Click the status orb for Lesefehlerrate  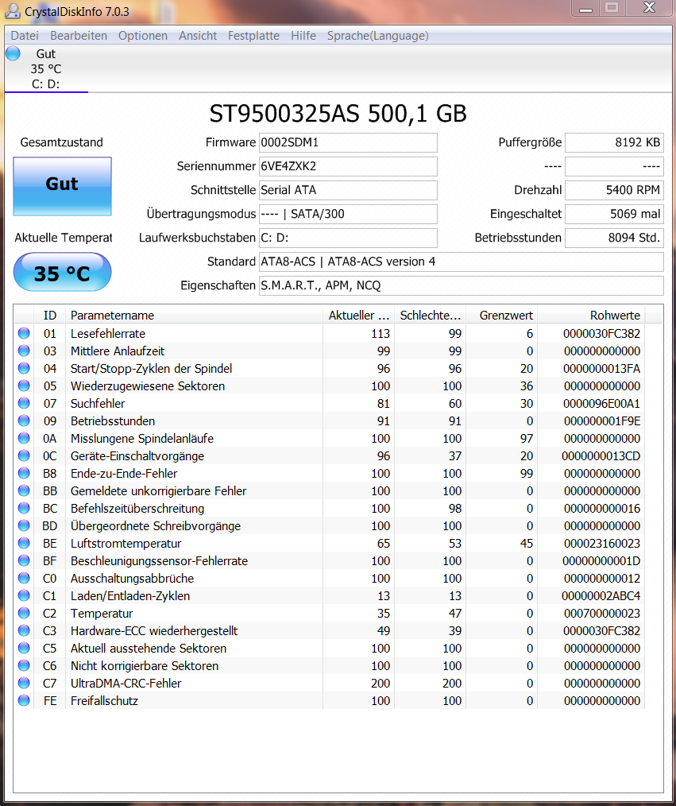(24, 333)
